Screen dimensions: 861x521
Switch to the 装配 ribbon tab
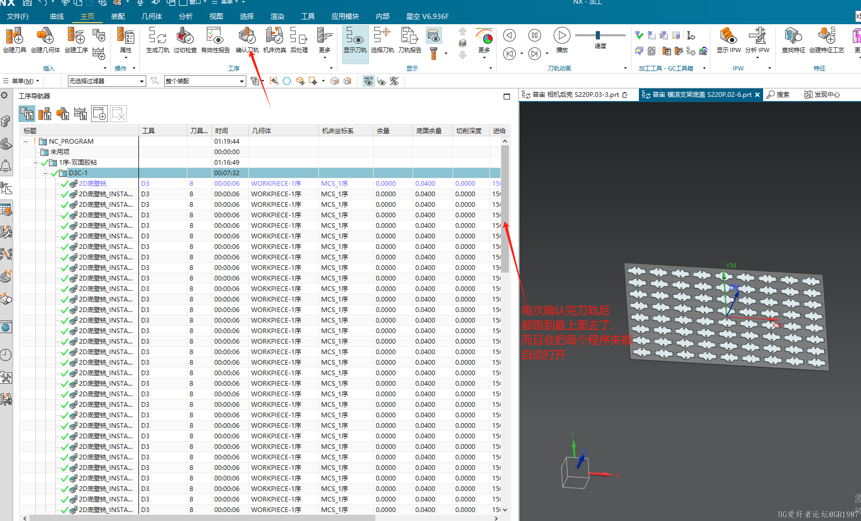[x=118, y=16]
